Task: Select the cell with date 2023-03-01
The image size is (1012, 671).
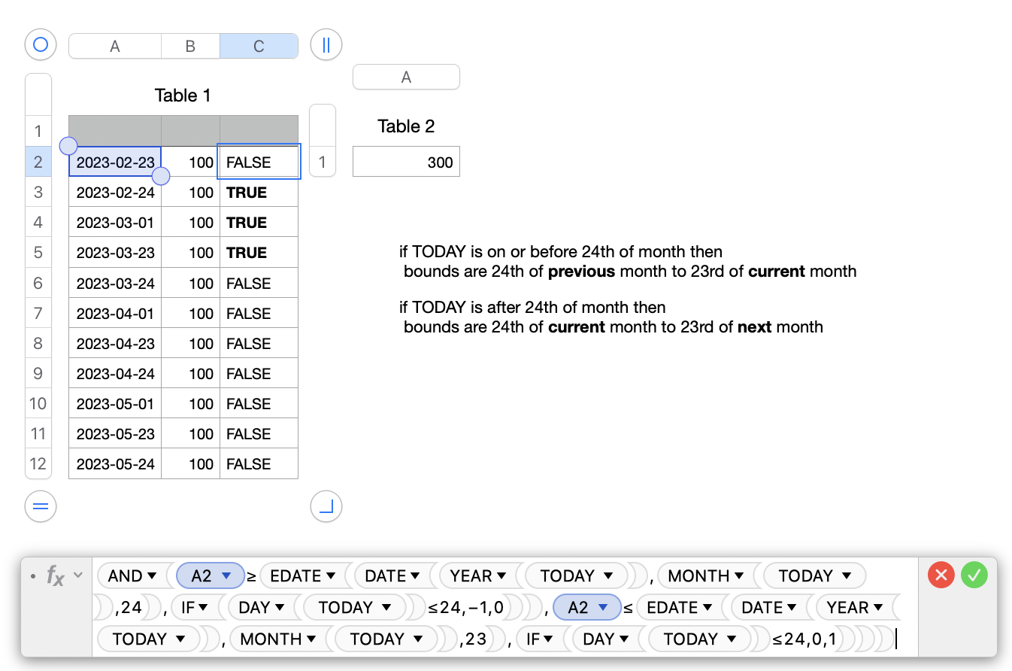Action: tap(114, 222)
